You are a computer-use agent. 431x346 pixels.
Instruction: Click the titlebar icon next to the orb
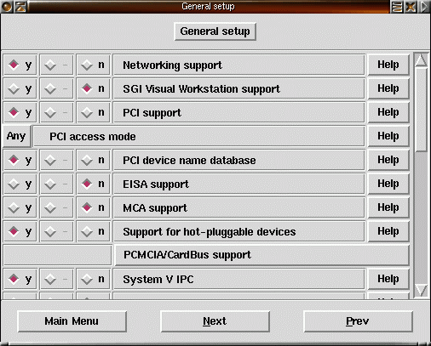click(20, 6)
